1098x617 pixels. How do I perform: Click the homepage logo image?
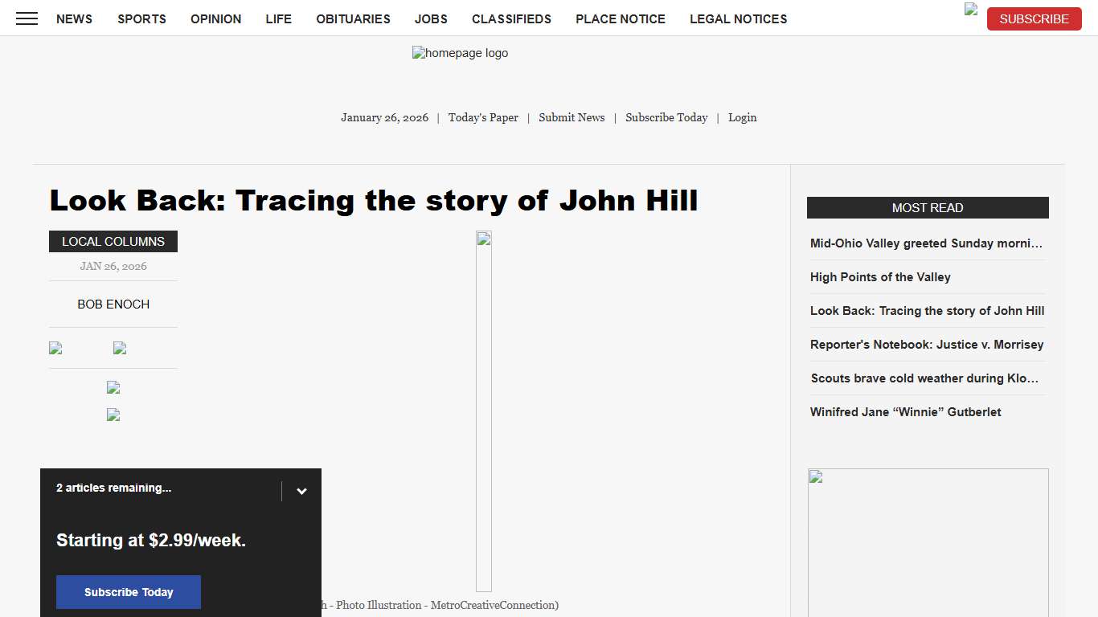(x=460, y=53)
